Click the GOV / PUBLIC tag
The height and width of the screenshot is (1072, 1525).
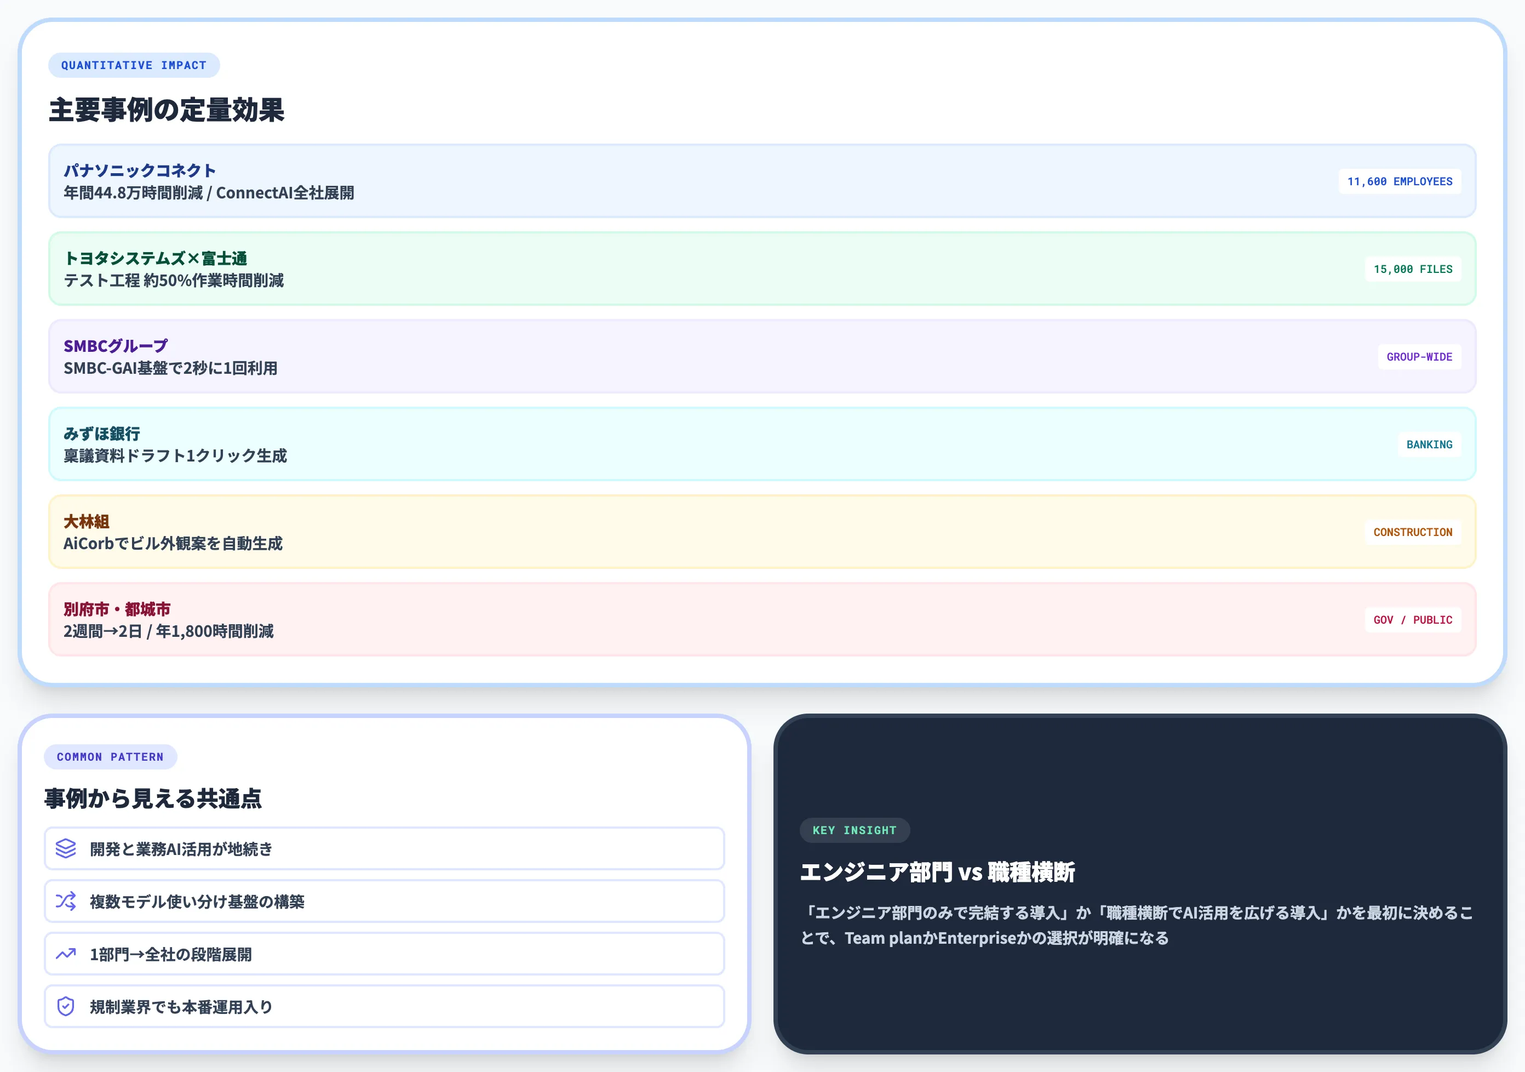click(x=1413, y=620)
